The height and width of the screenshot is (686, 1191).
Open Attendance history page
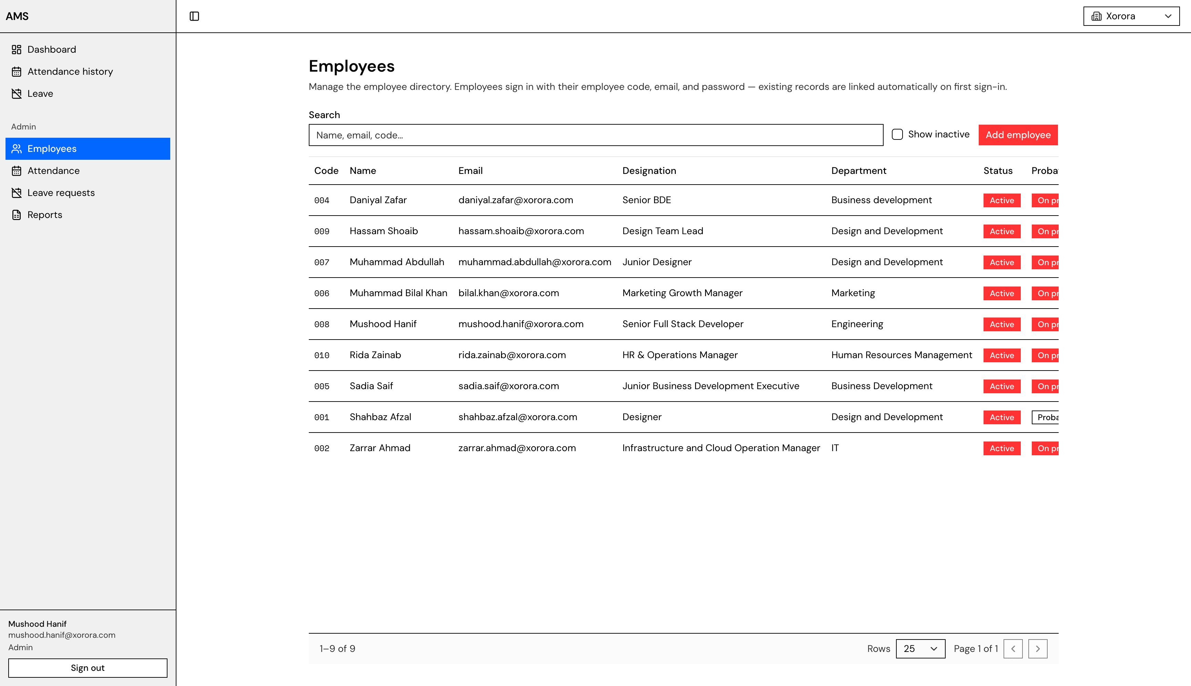[88, 72]
